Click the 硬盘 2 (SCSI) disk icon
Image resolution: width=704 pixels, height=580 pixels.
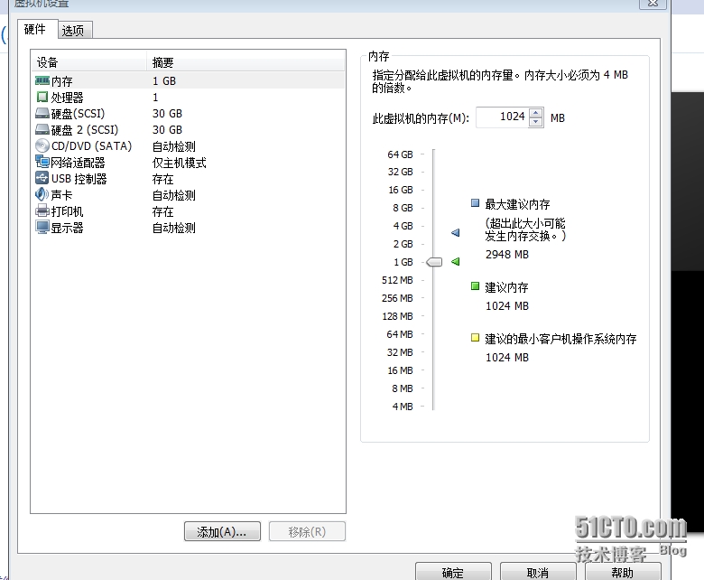pyautogui.click(x=42, y=129)
